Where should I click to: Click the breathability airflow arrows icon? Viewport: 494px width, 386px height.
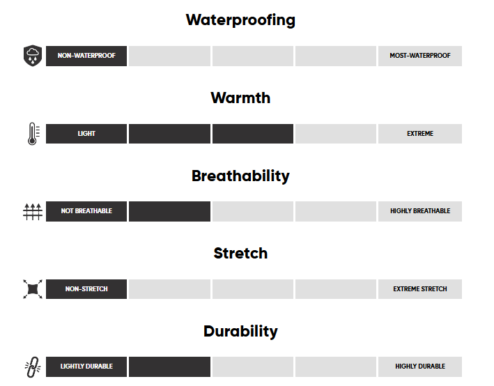[32, 211]
